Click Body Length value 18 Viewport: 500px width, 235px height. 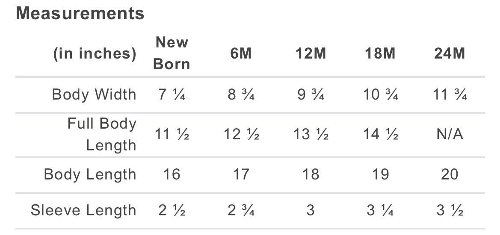click(x=311, y=174)
